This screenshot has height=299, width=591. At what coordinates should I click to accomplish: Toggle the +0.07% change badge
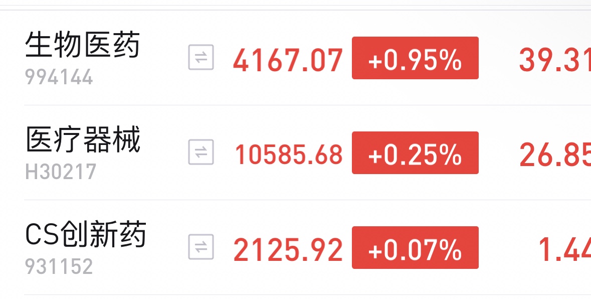point(415,248)
